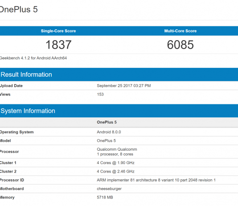The image size is (238, 206).
Task: Click the September 25 2017 upload timestamp
Action: (124, 86)
